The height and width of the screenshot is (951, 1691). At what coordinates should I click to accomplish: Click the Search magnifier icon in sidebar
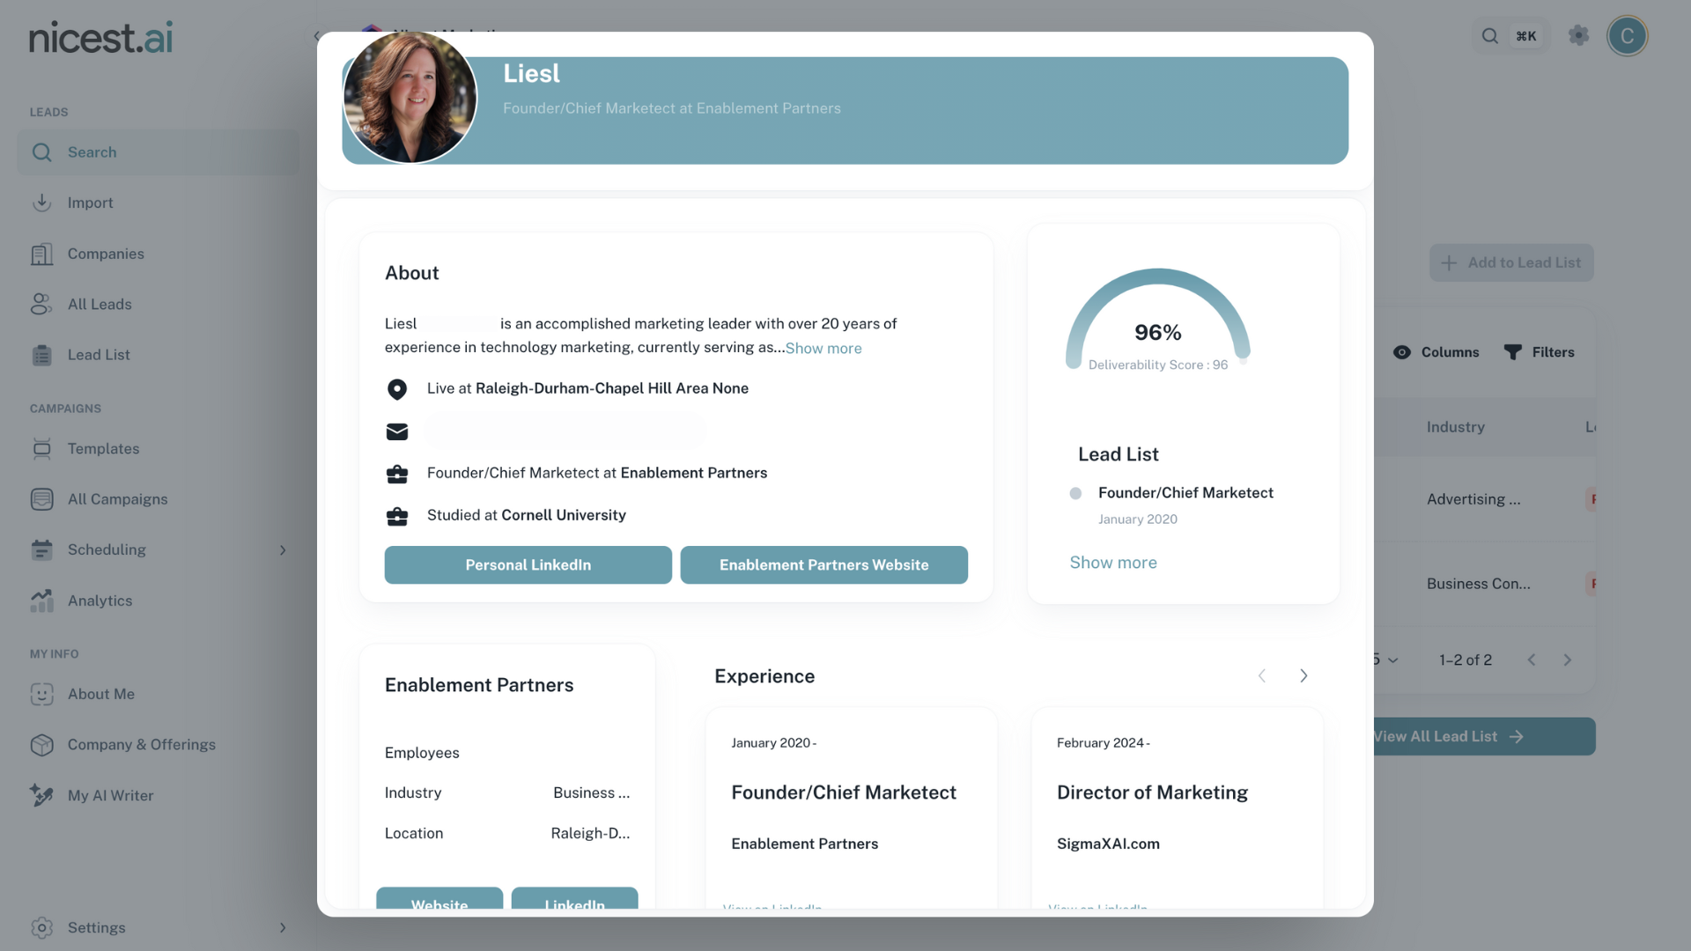[41, 152]
